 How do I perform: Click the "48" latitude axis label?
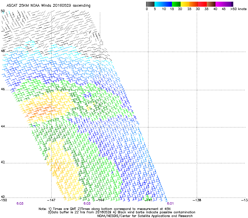(3, 51)
